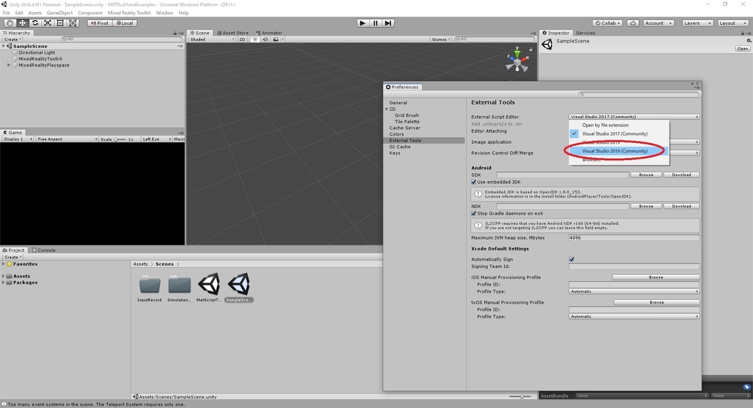
Task: Toggle scene lighting sun icon
Action: coord(255,39)
